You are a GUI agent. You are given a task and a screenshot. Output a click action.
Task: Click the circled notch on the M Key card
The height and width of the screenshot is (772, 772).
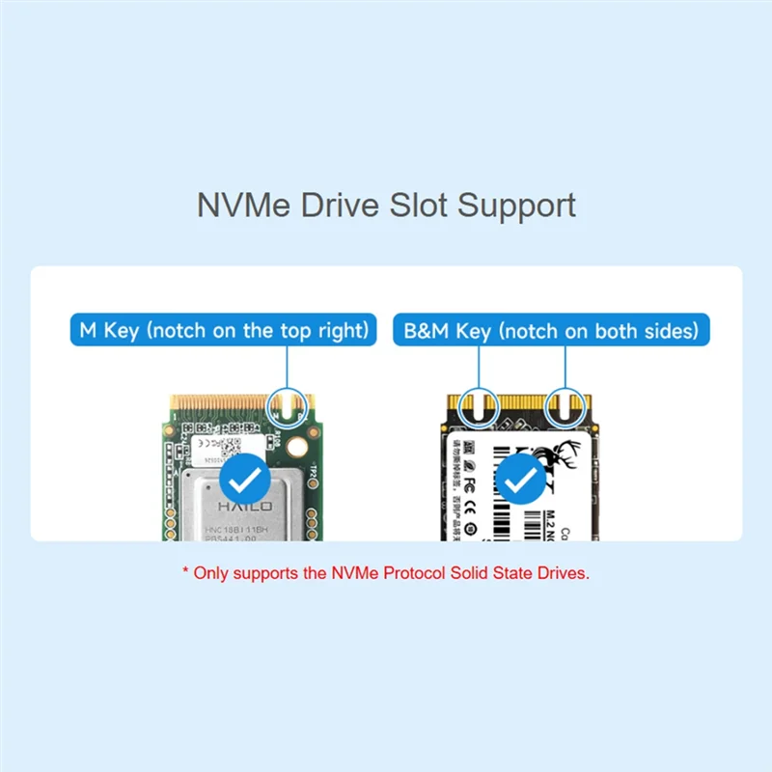288,408
